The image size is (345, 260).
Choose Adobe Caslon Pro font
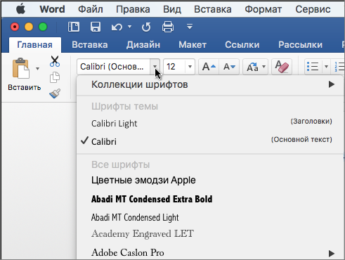210,253
